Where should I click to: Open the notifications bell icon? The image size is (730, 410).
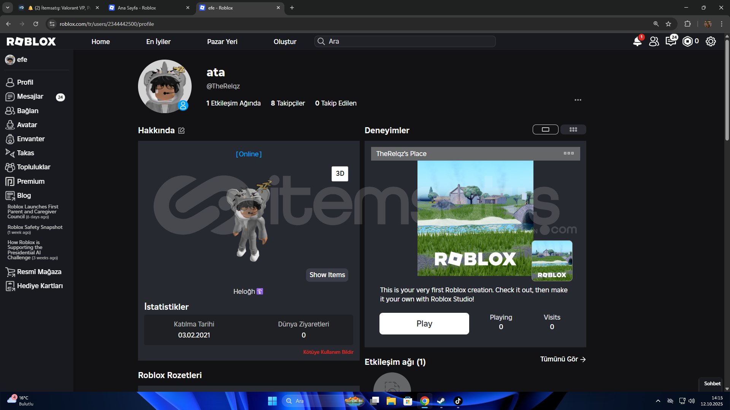coord(637,41)
